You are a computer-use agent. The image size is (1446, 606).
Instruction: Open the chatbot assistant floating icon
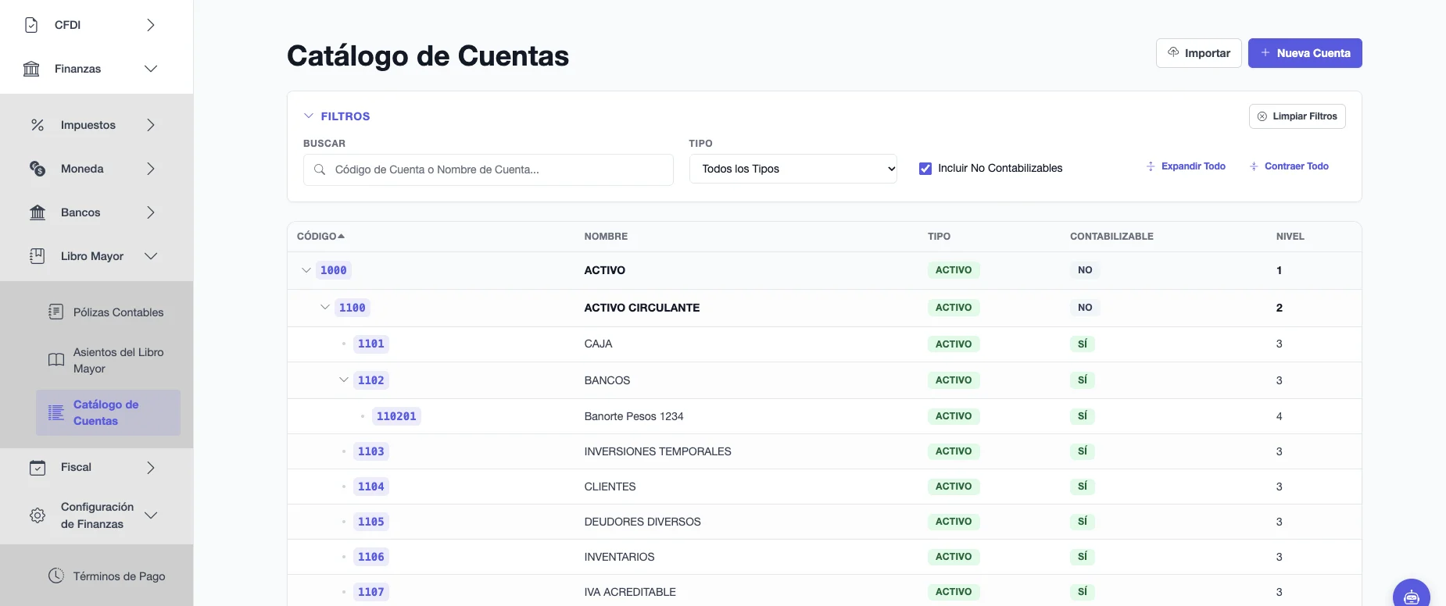(1412, 597)
